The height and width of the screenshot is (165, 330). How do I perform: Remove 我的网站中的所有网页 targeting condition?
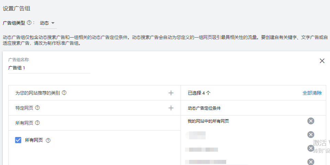tap(310, 121)
